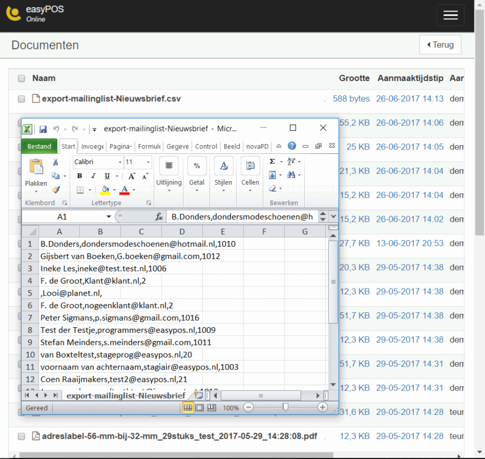Expand the formula bar with the chevron
485x459 pixels.
(333, 216)
